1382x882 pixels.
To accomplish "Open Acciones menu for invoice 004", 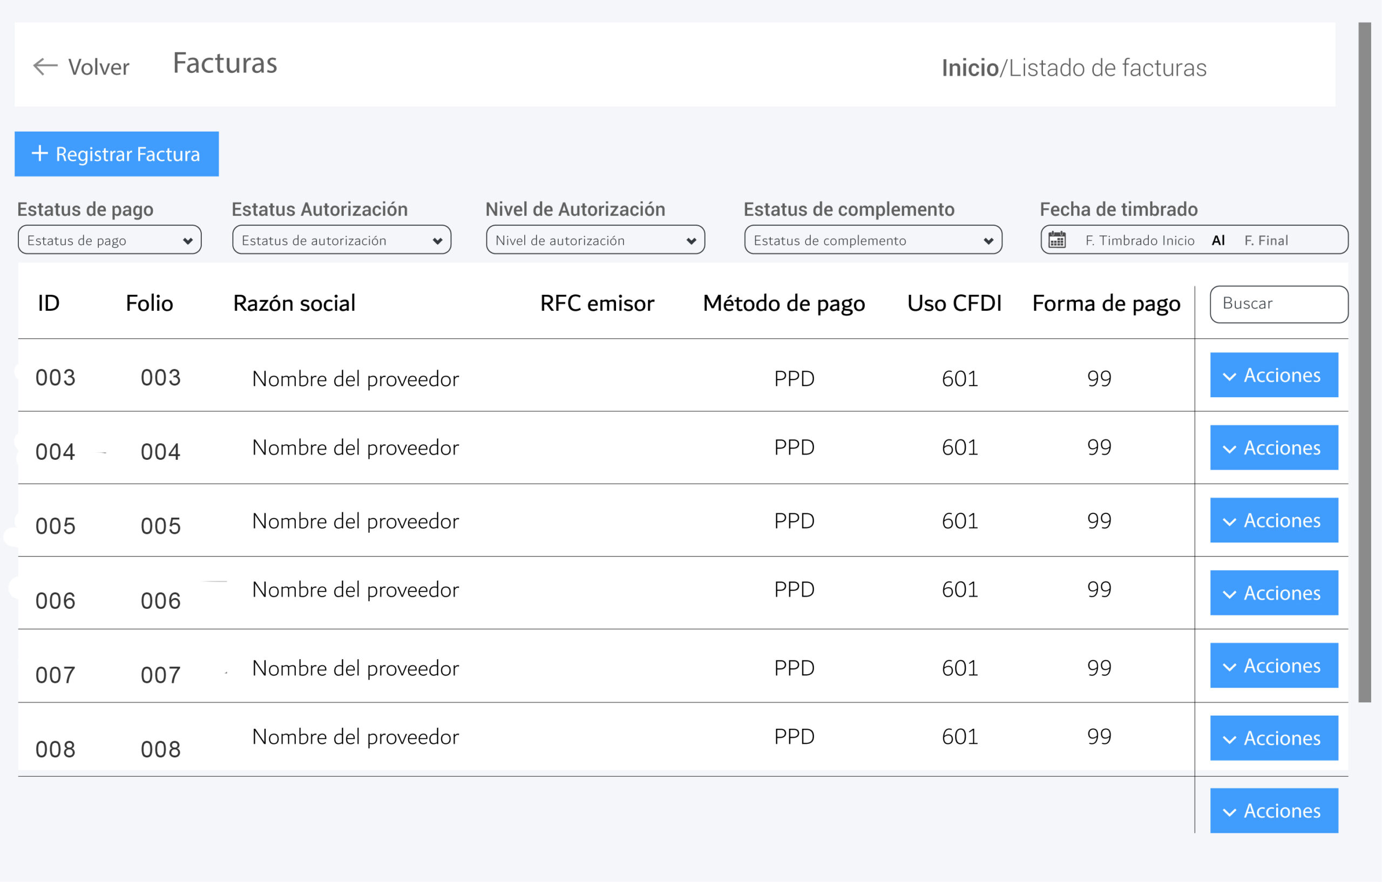I will click(1273, 447).
